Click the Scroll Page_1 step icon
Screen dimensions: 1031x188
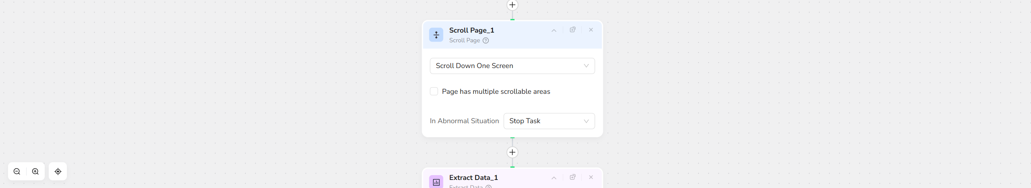point(436,35)
